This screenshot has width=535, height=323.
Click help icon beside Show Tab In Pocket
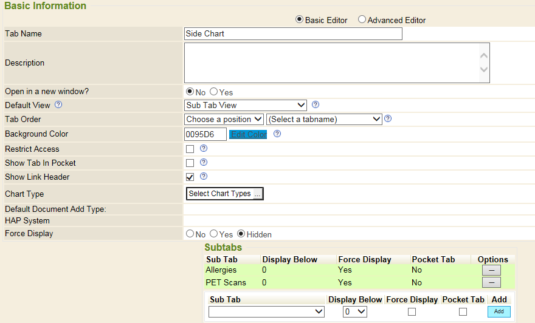204,163
